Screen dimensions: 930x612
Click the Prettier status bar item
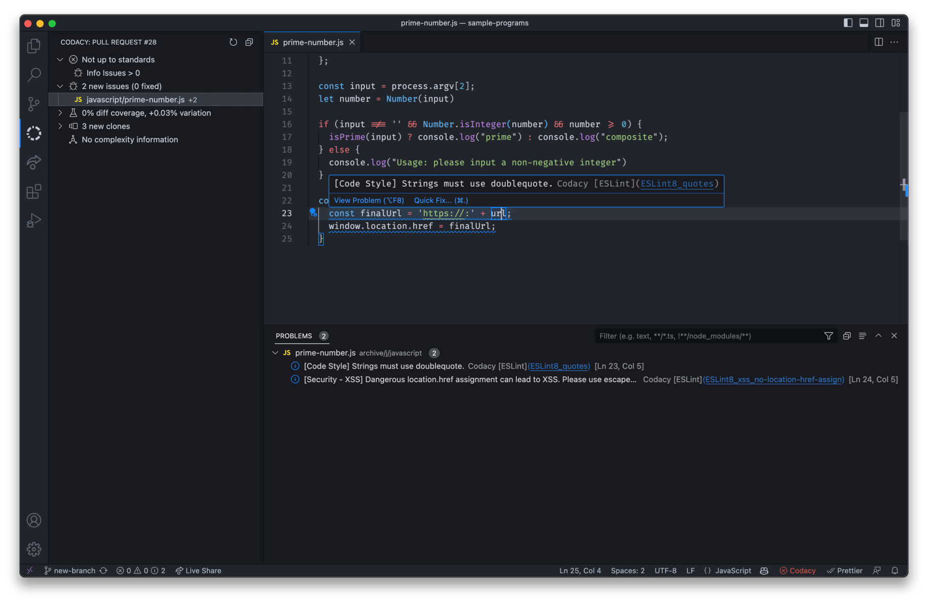pos(845,570)
